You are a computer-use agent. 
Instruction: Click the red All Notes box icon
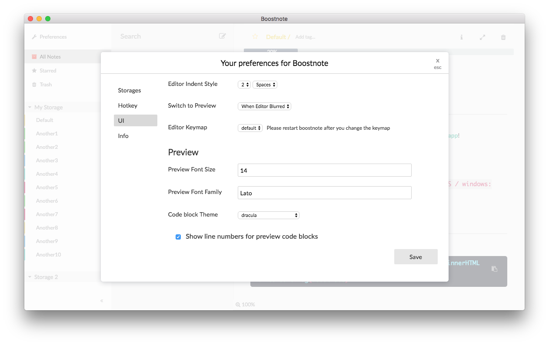point(34,56)
